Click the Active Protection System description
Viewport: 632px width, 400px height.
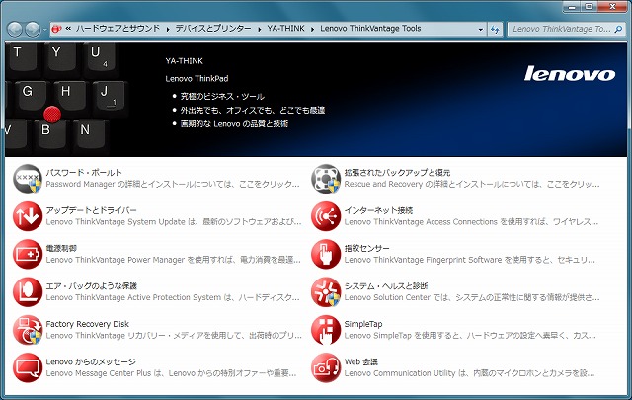pos(173,297)
